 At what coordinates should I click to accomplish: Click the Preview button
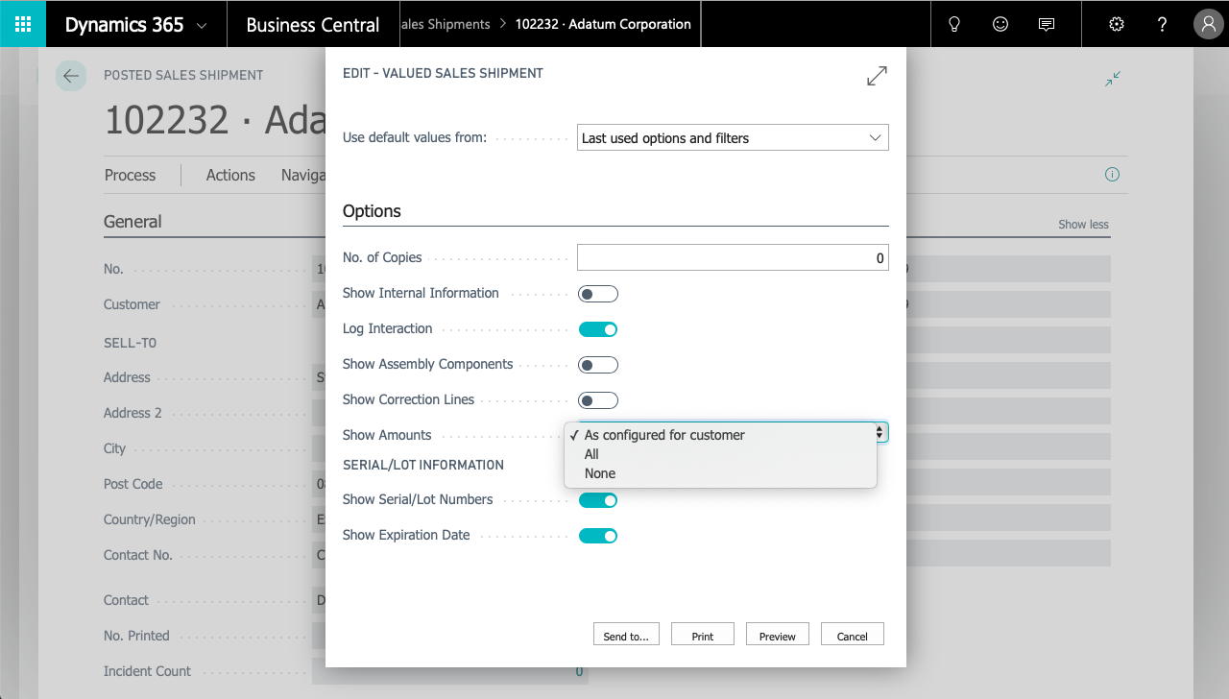[777, 634]
